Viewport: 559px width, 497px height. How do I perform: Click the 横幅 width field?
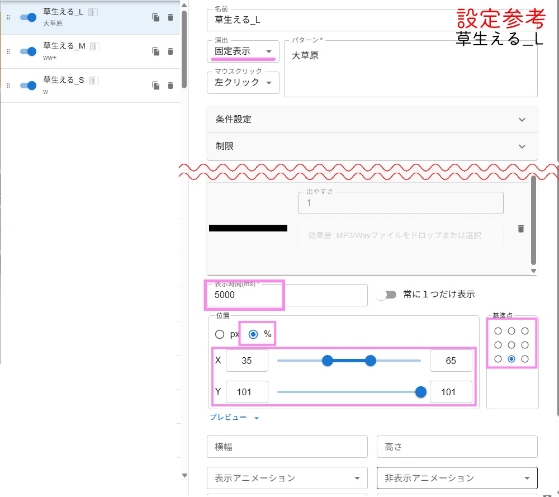click(287, 447)
